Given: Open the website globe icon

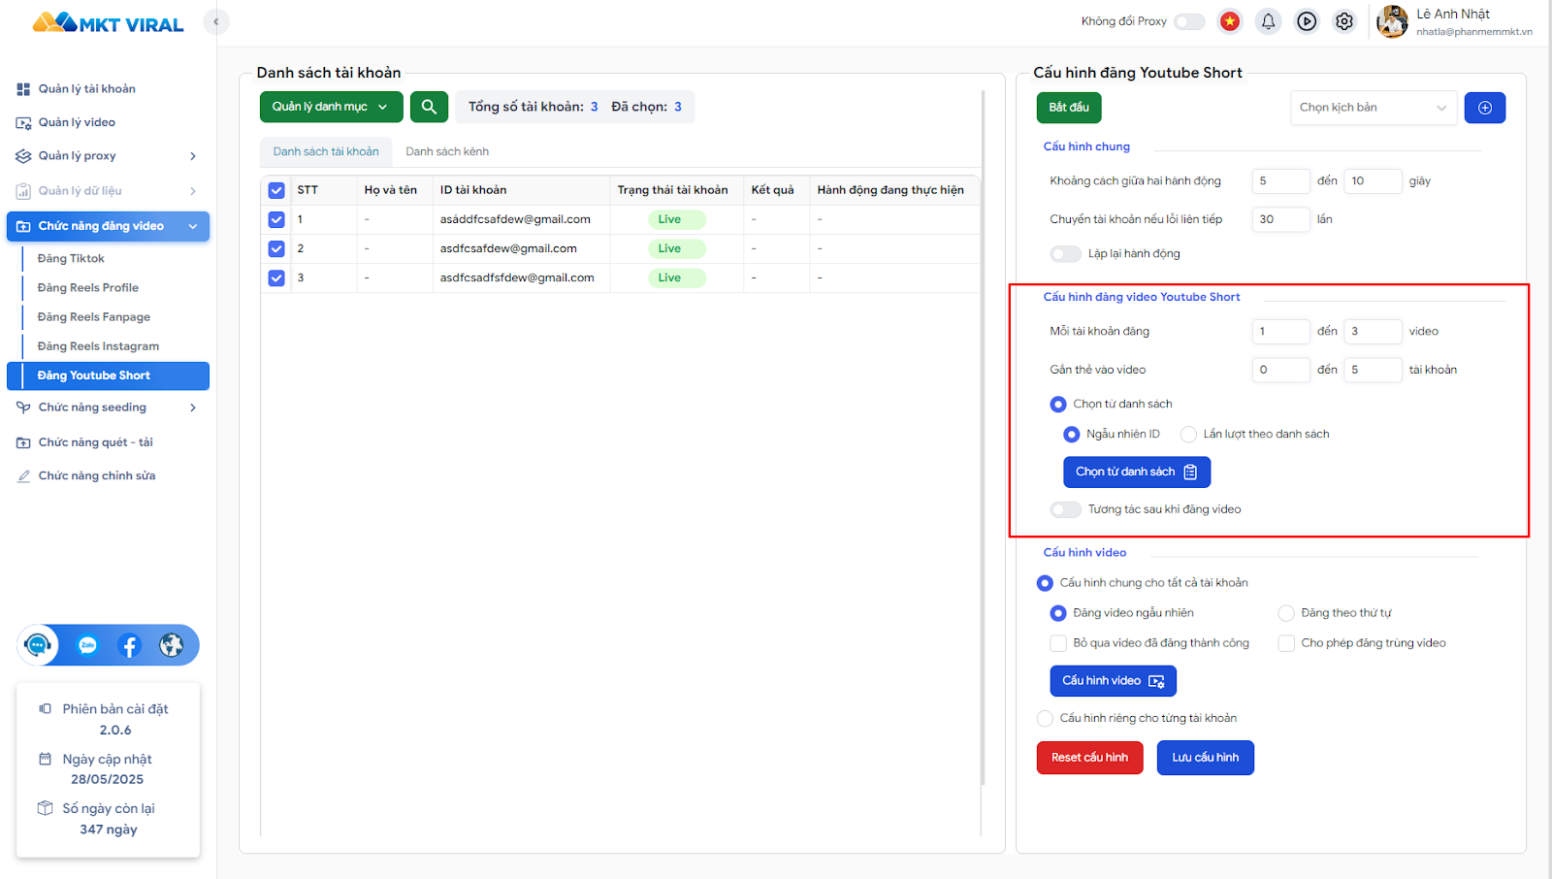Looking at the screenshot, I should click(x=171, y=645).
